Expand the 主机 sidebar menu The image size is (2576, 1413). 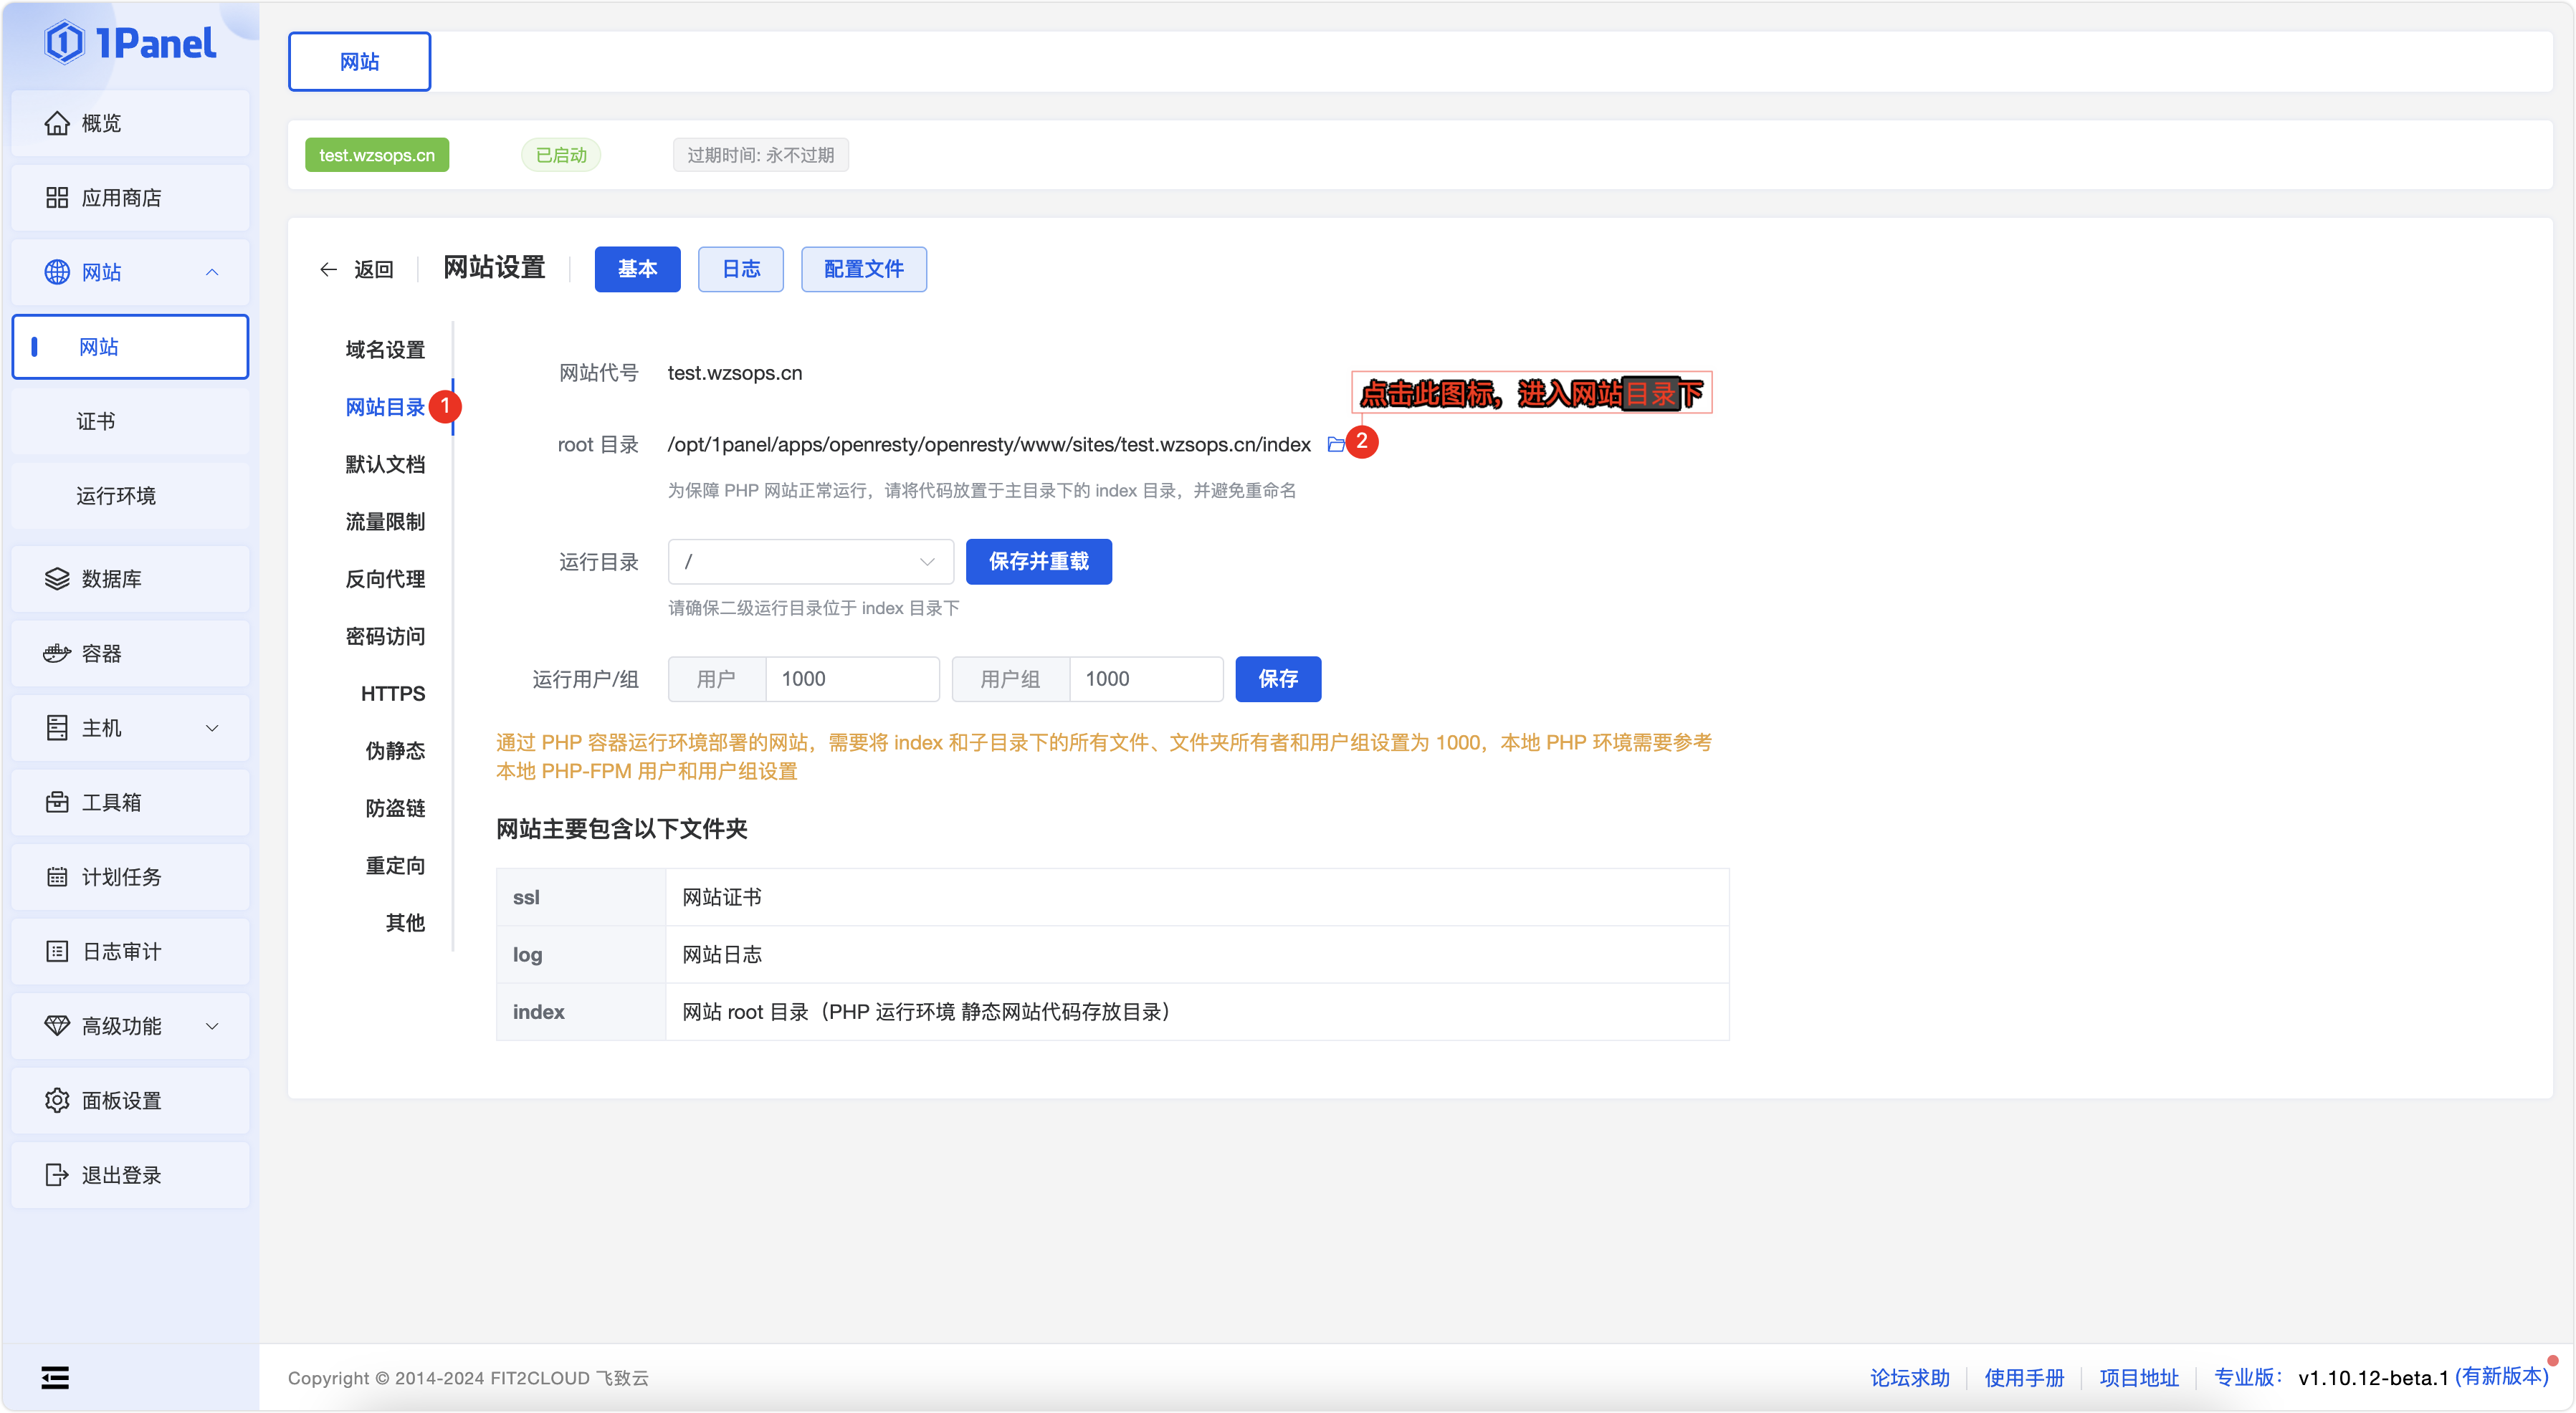click(212, 728)
